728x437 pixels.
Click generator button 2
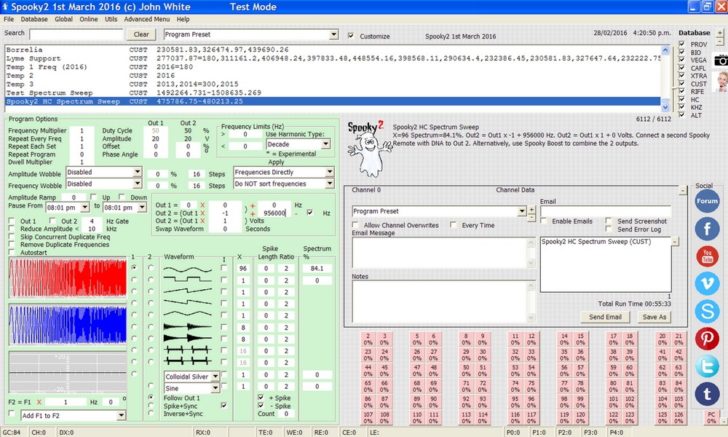[368, 339]
